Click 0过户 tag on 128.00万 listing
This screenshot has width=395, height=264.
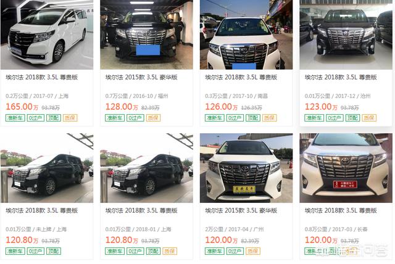(x=135, y=118)
